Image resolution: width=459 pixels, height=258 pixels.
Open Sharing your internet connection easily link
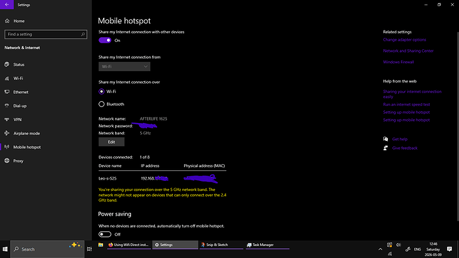tap(412, 94)
